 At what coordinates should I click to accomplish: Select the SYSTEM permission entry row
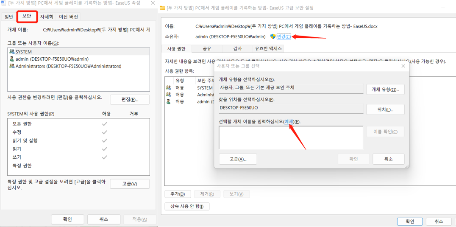click(x=189, y=87)
